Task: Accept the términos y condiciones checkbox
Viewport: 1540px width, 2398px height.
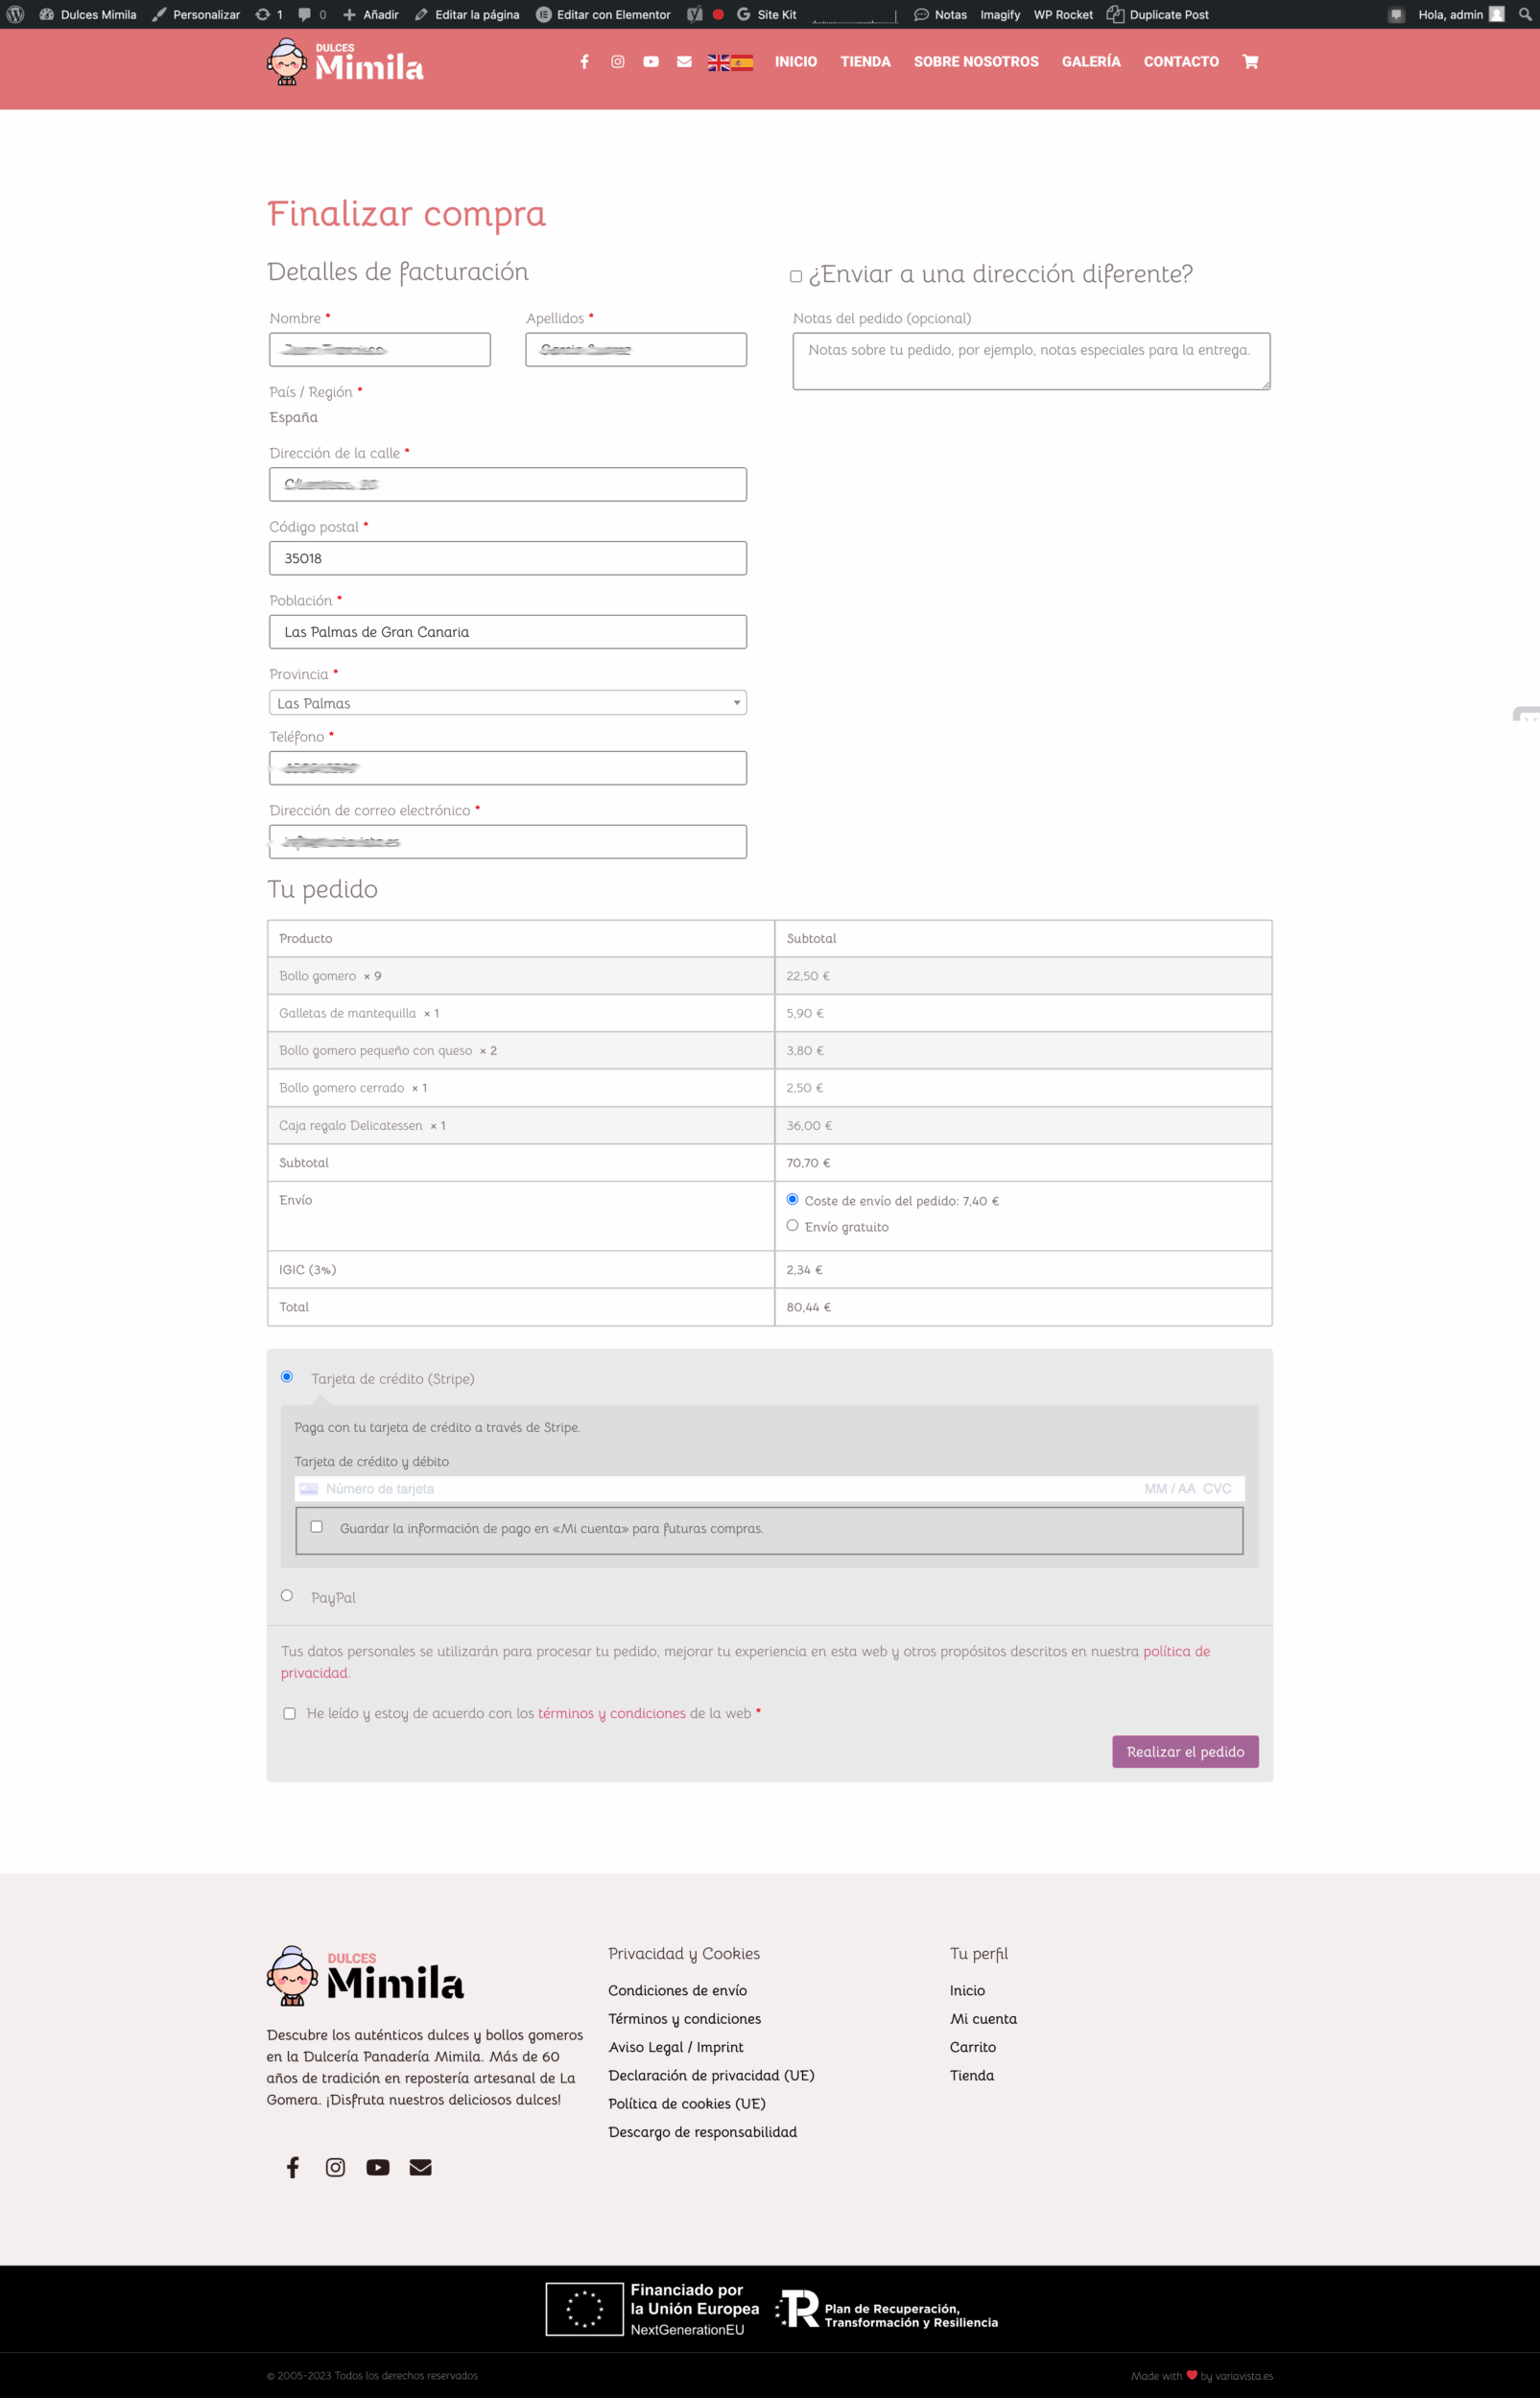Action: click(290, 1713)
